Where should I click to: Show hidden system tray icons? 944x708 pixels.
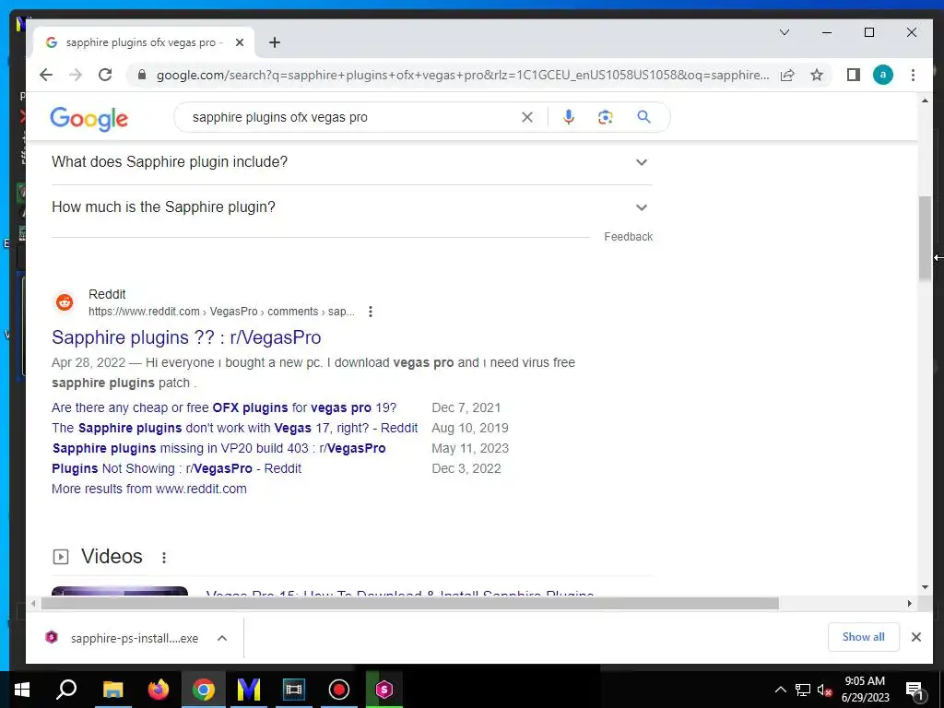(780, 690)
